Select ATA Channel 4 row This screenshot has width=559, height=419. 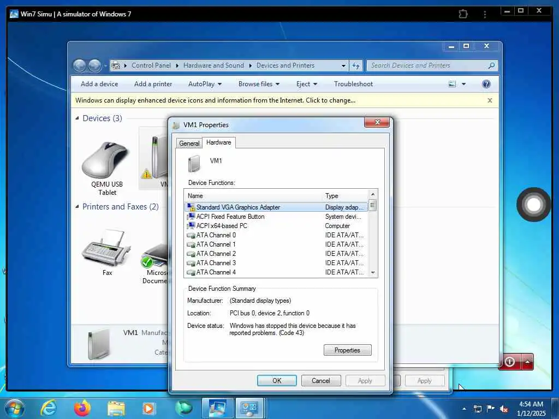(276, 272)
